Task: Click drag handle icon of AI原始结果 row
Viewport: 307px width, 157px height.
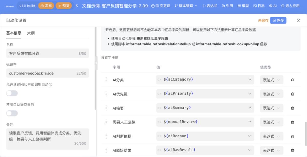Action: tap(106, 150)
